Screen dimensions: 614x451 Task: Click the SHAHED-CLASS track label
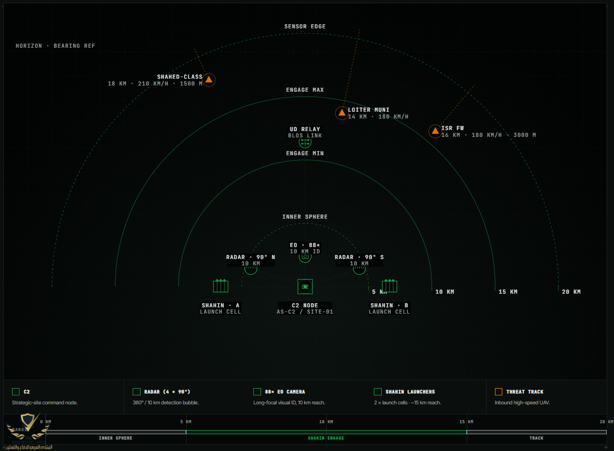click(x=180, y=77)
